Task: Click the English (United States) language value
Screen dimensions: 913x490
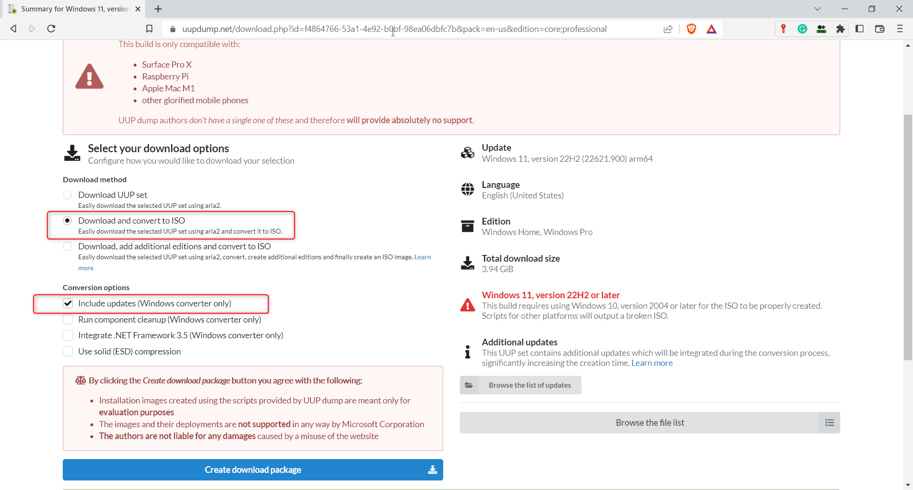Action: coord(523,196)
